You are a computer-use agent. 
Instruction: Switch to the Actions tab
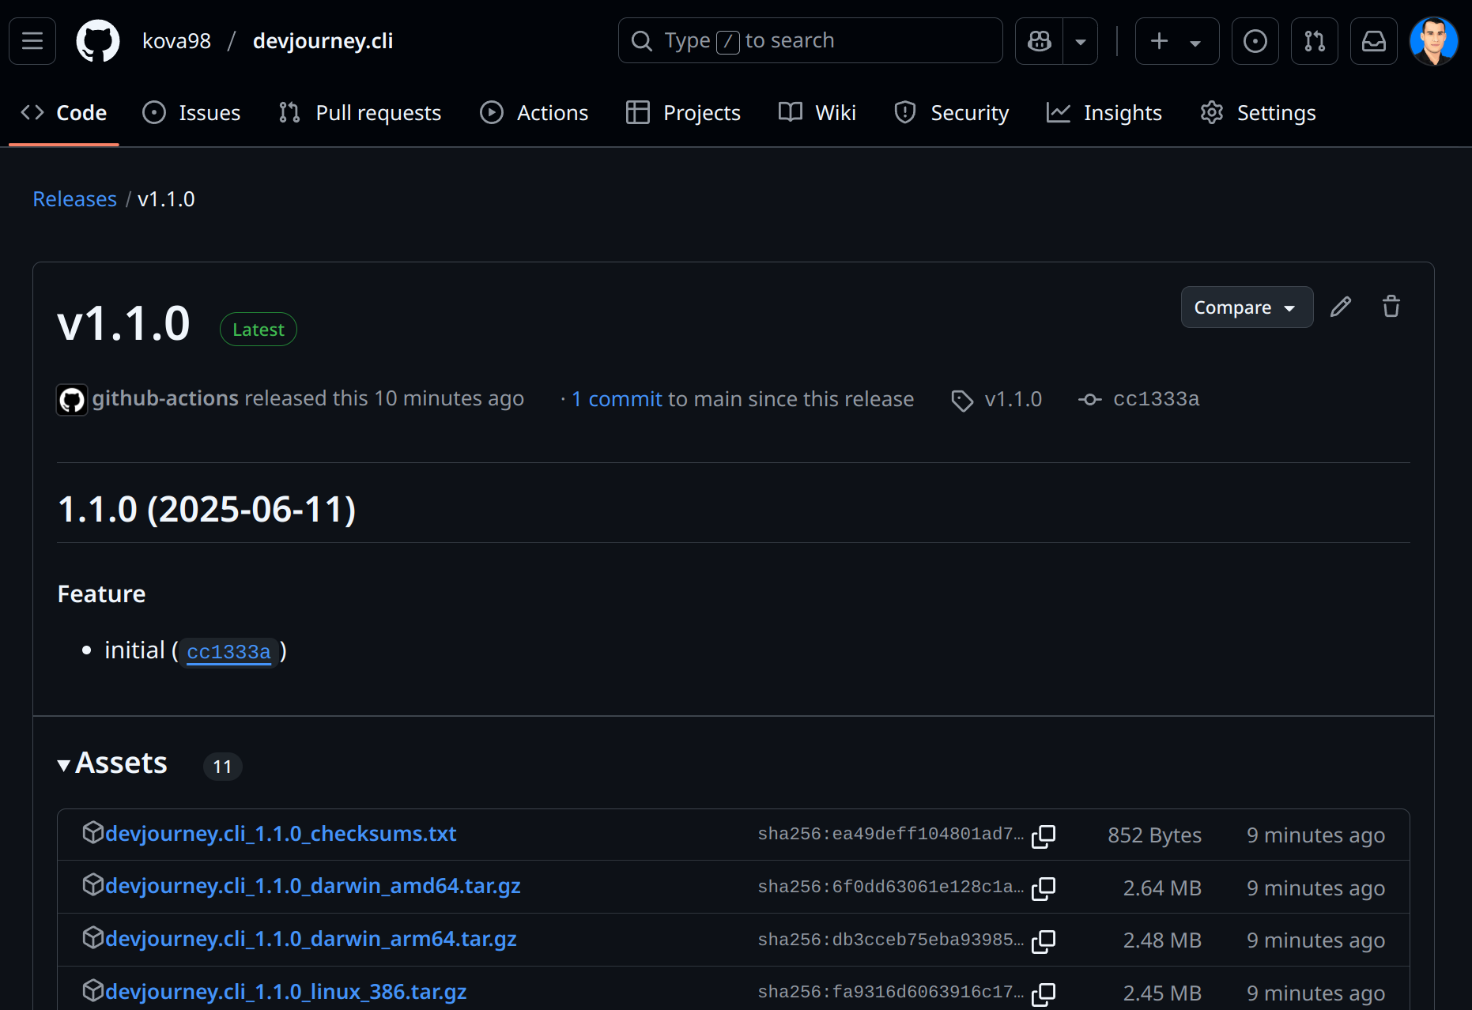click(534, 113)
